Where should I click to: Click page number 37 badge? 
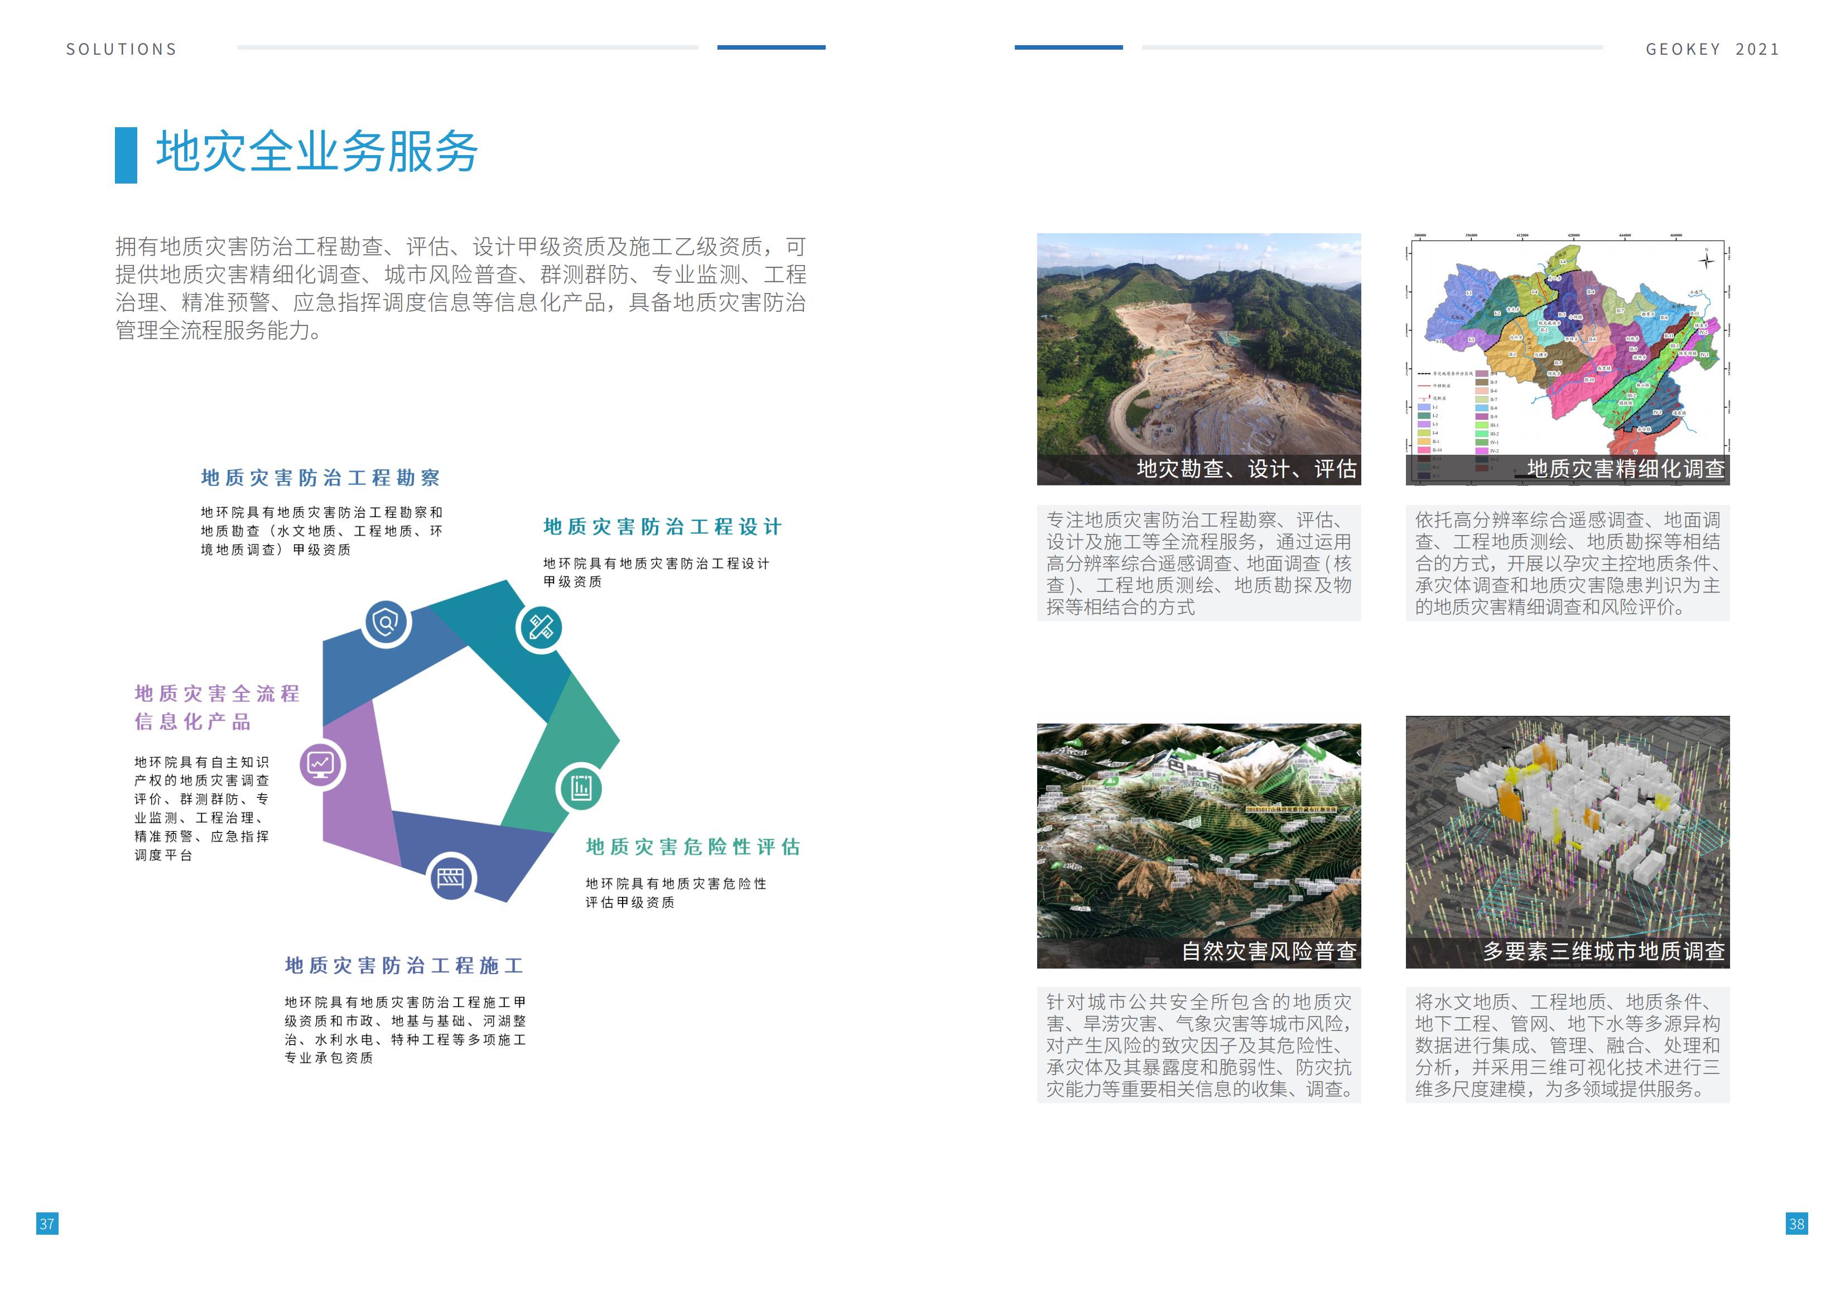click(x=47, y=1223)
